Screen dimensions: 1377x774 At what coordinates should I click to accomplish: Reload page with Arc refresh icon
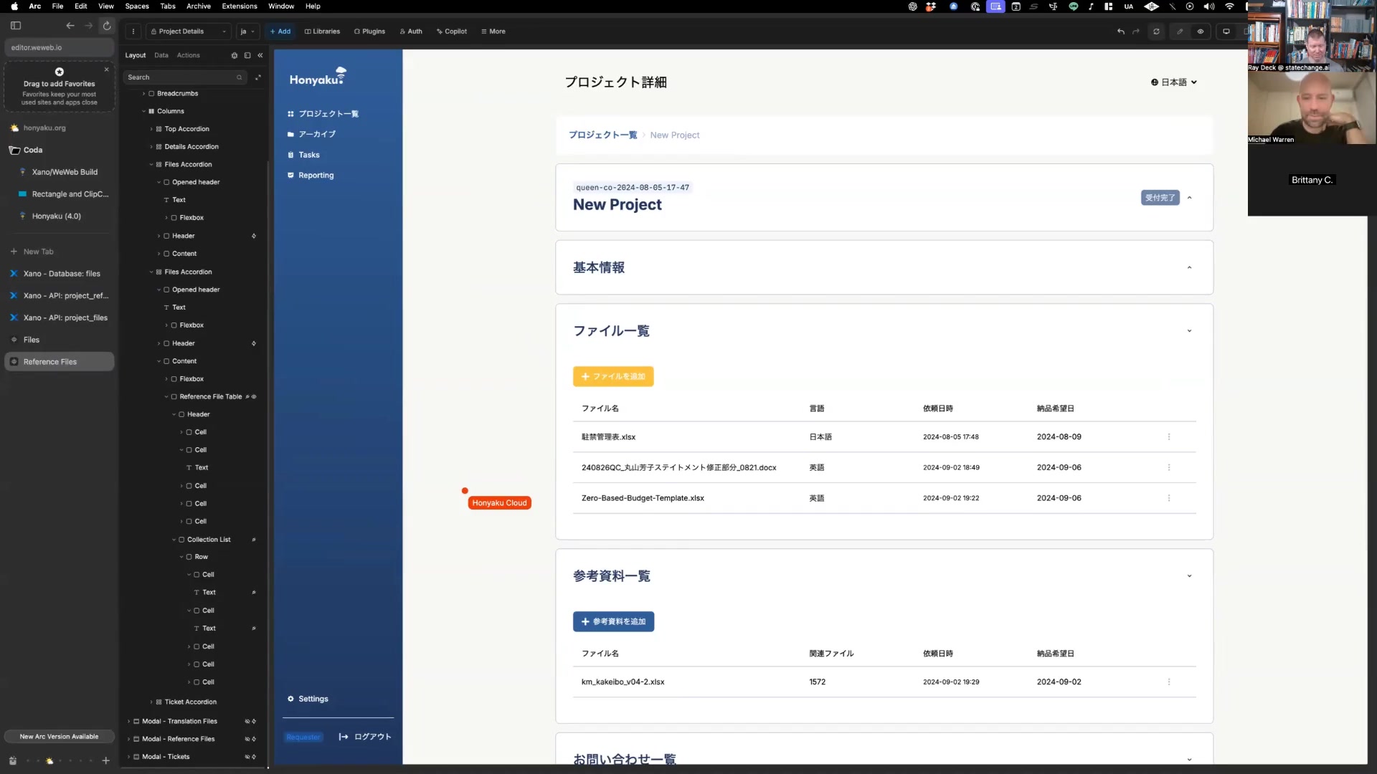click(x=107, y=26)
